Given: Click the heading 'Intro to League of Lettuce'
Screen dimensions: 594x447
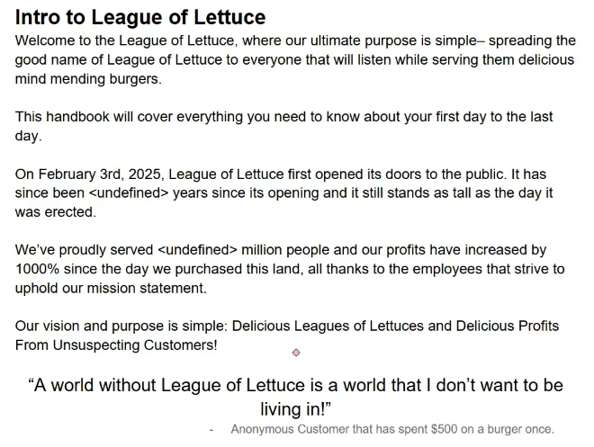Looking at the screenshot, I should (140, 17).
